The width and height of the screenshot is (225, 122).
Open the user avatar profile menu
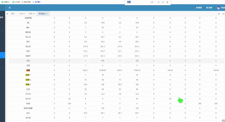[219, 8]
